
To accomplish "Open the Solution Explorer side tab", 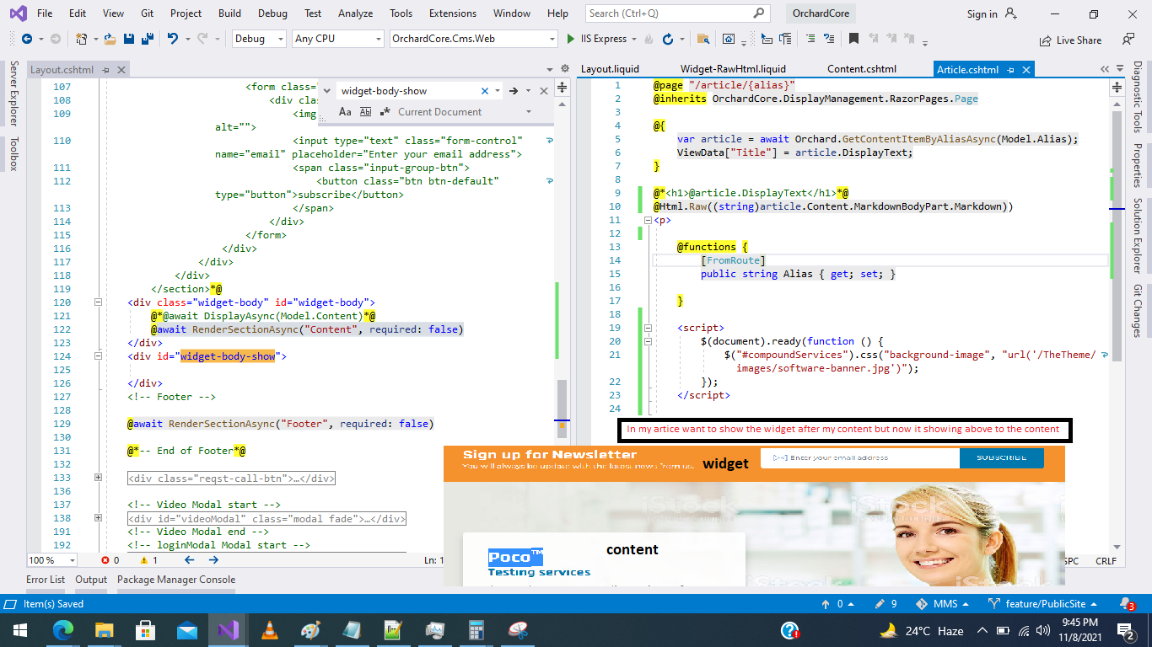I will (x=1137, y=236).
